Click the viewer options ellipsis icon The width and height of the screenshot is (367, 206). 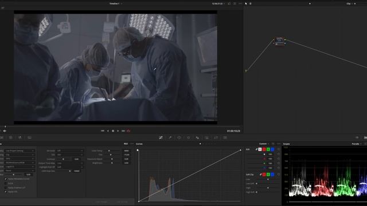[240, 3]
